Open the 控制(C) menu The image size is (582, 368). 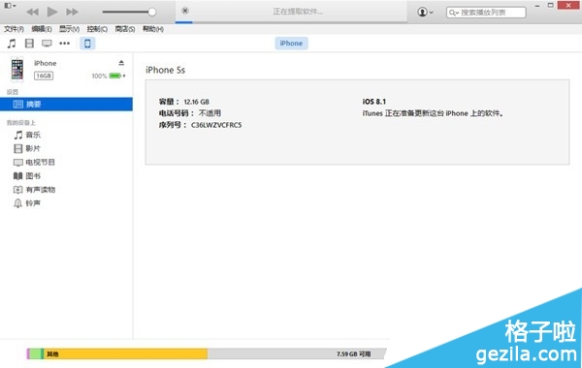coord(97,29)
